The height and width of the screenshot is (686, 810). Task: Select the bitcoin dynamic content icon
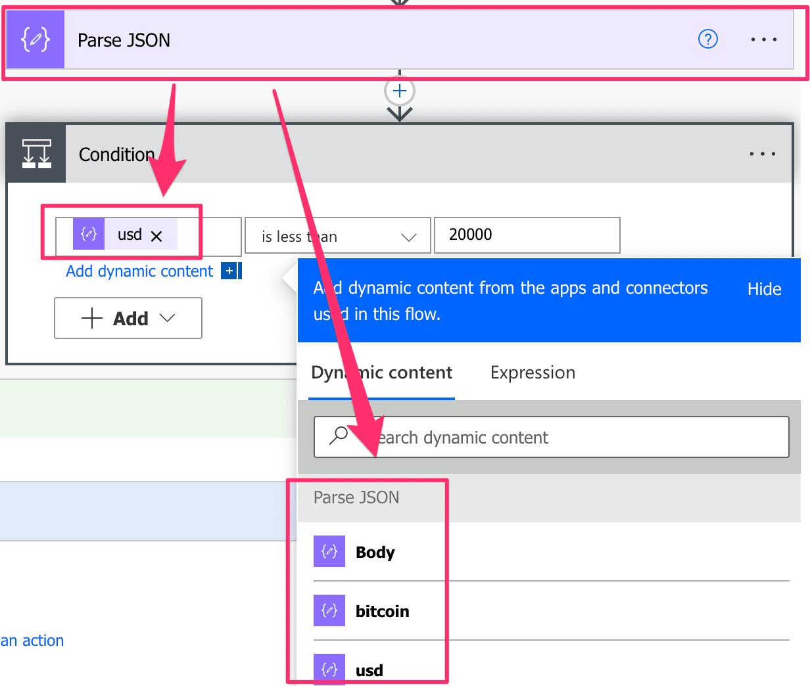point(329,610)
